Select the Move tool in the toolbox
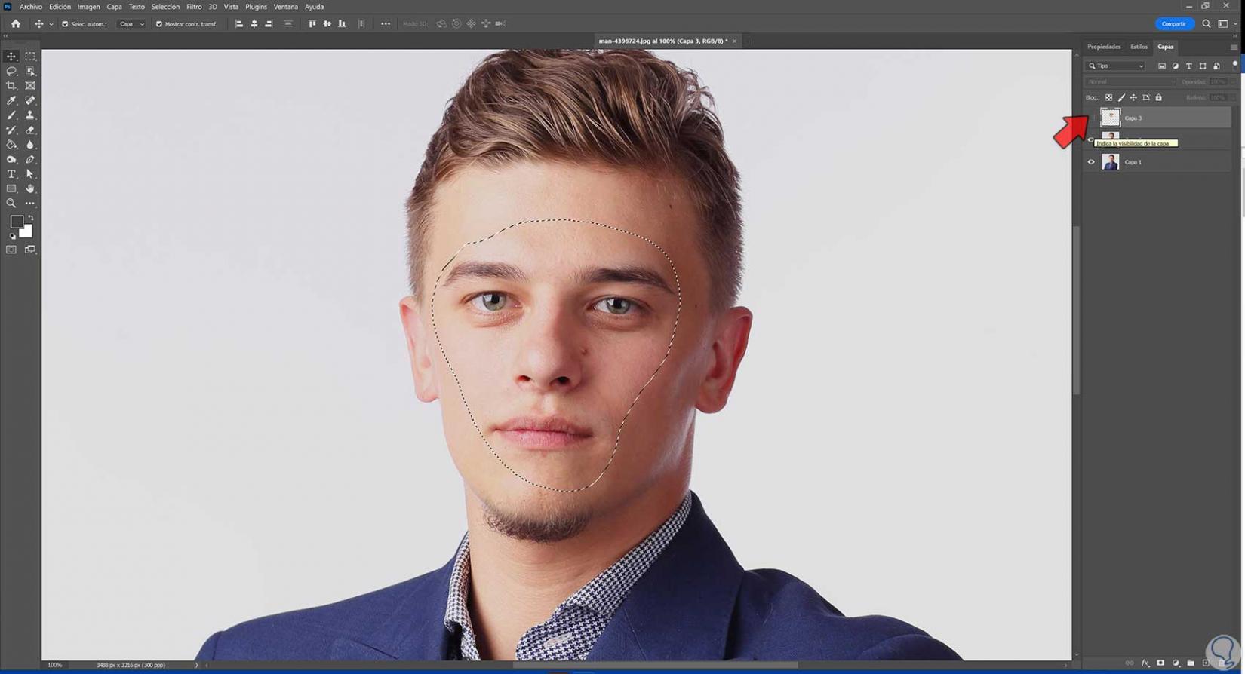Viewport: 1245px width, 674px height. coord(11,57)
